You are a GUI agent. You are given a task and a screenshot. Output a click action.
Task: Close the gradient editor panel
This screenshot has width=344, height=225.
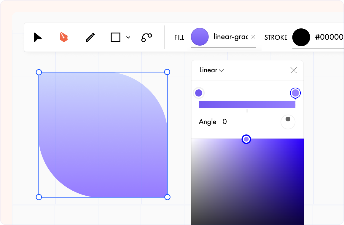pos(293,70)
